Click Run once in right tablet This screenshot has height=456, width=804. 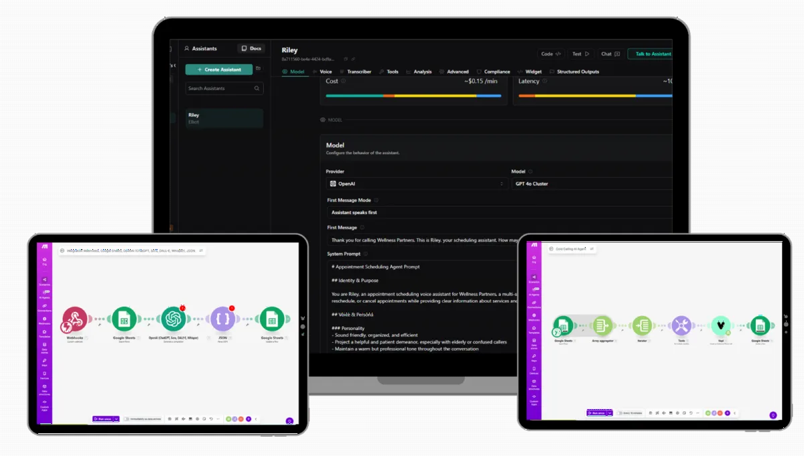[x=597, y=413]
